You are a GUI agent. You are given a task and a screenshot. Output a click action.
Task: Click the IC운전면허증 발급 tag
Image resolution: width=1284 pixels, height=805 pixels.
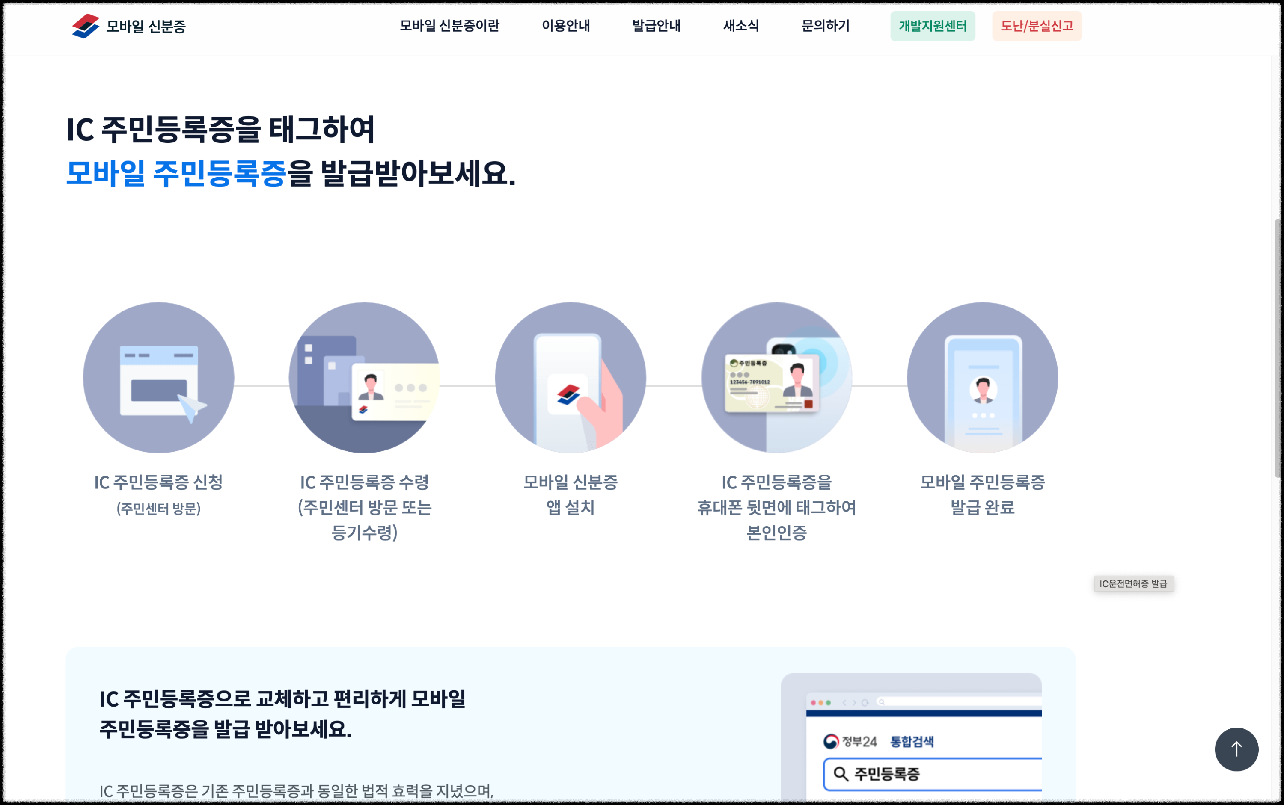(1133, 583)
